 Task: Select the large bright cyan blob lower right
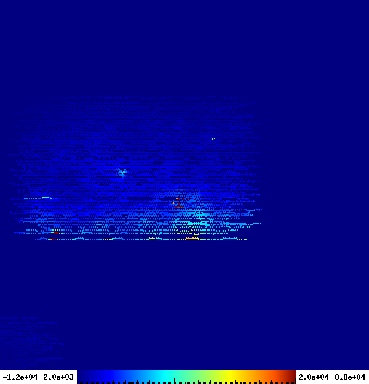199,220
